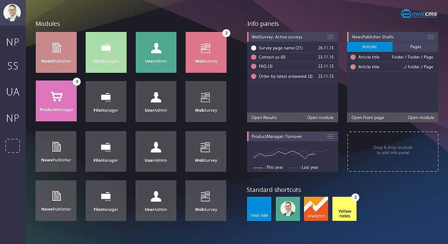Open gray NewsPublisher tile directly below ProductManager

[x=56, y=151]
